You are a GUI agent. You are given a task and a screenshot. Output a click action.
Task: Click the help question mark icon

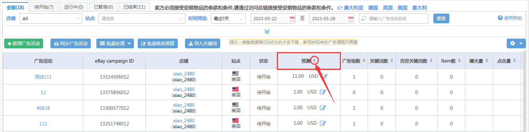pos(500,18)
